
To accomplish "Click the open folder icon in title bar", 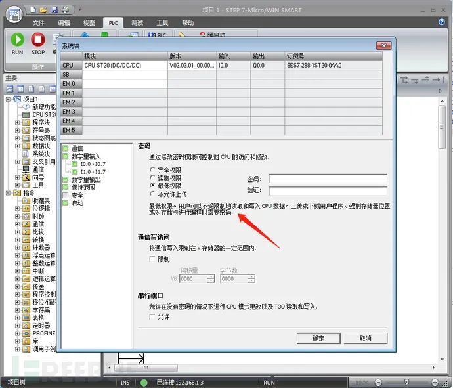I will 43,10.
